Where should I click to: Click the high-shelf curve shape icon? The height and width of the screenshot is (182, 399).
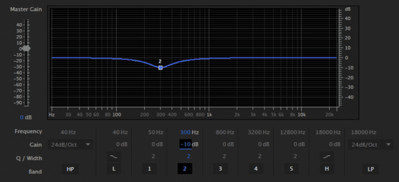pos(327,157)
